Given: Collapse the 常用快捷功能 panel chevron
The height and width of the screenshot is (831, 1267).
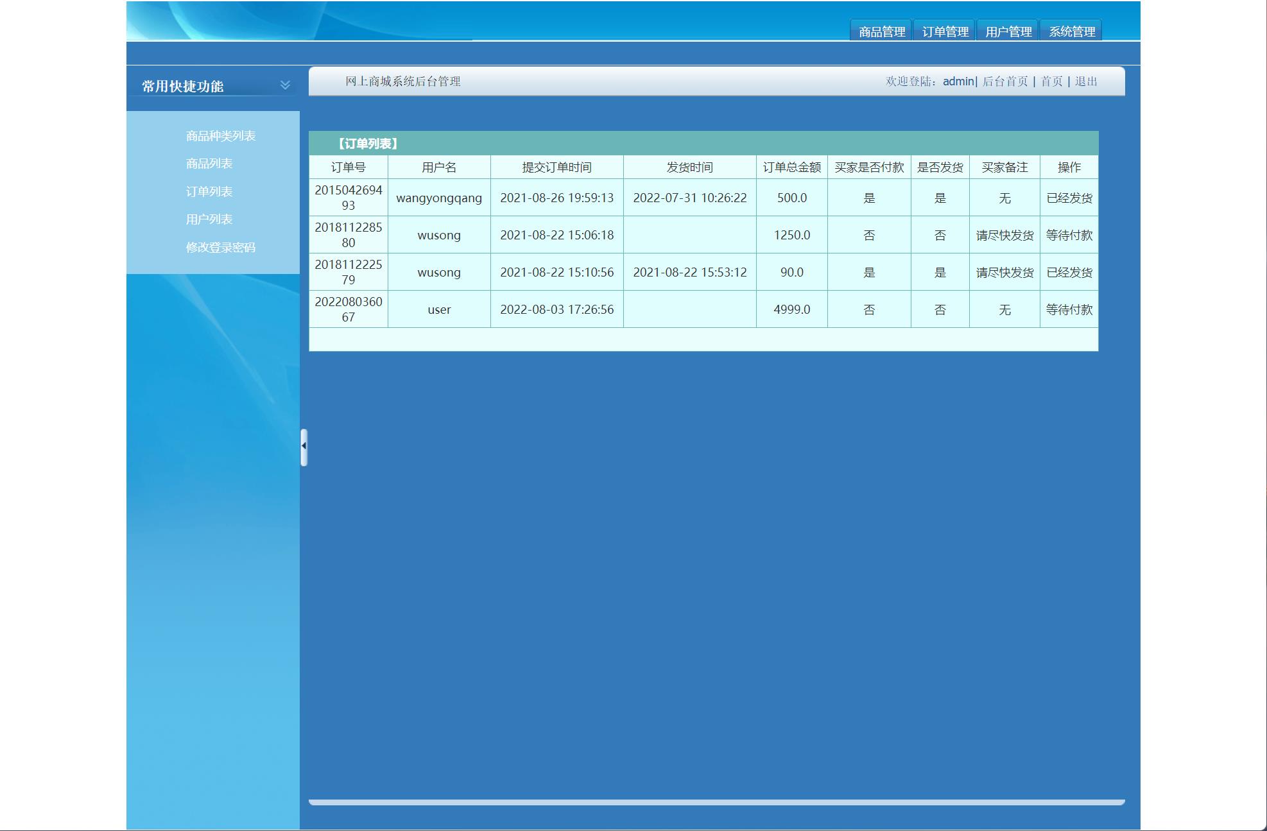Looking at the screenshot, I should point(285,85).
